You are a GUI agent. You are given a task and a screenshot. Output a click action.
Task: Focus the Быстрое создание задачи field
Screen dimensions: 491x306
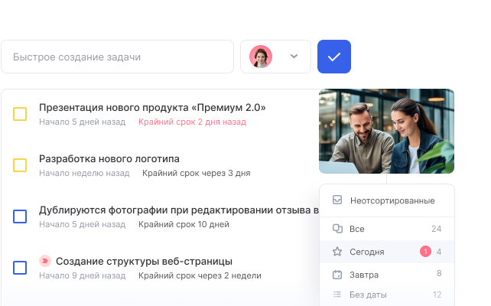[x=117, y=57]
